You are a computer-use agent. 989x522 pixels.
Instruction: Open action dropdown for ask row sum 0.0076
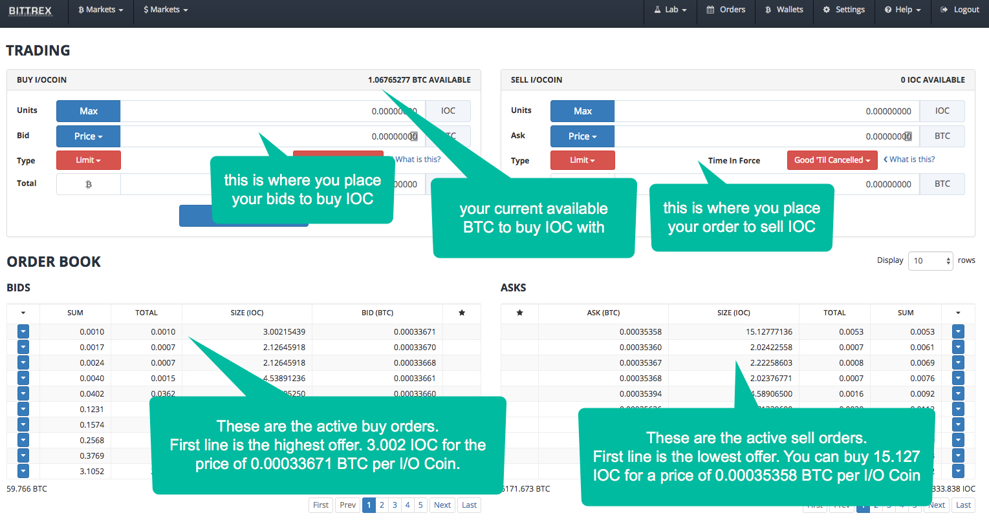958,378
